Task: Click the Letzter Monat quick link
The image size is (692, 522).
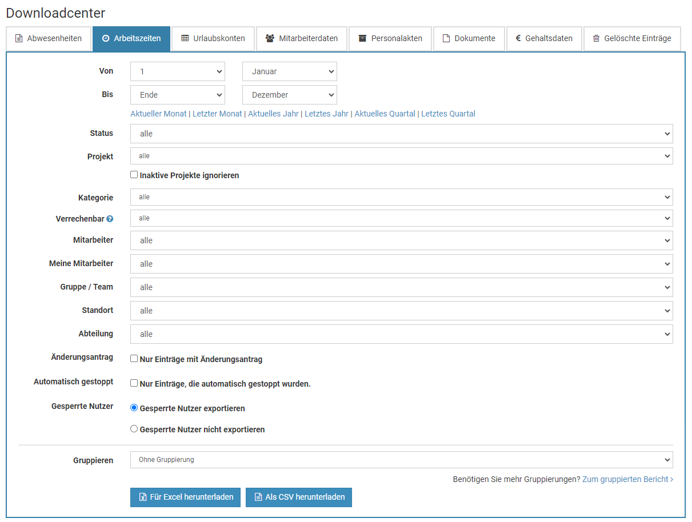Action: [217, 114]
